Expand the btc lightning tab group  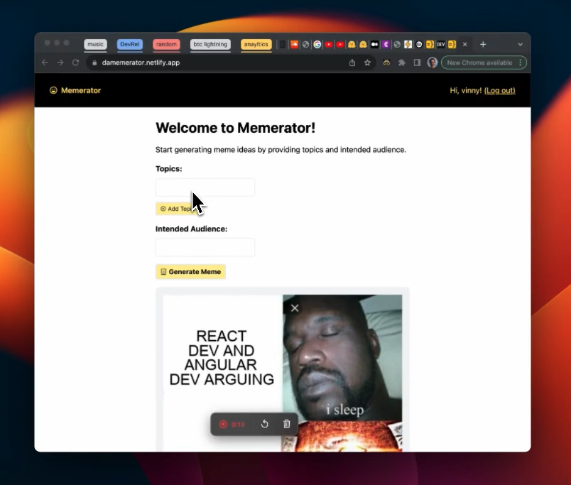[210, 44]
